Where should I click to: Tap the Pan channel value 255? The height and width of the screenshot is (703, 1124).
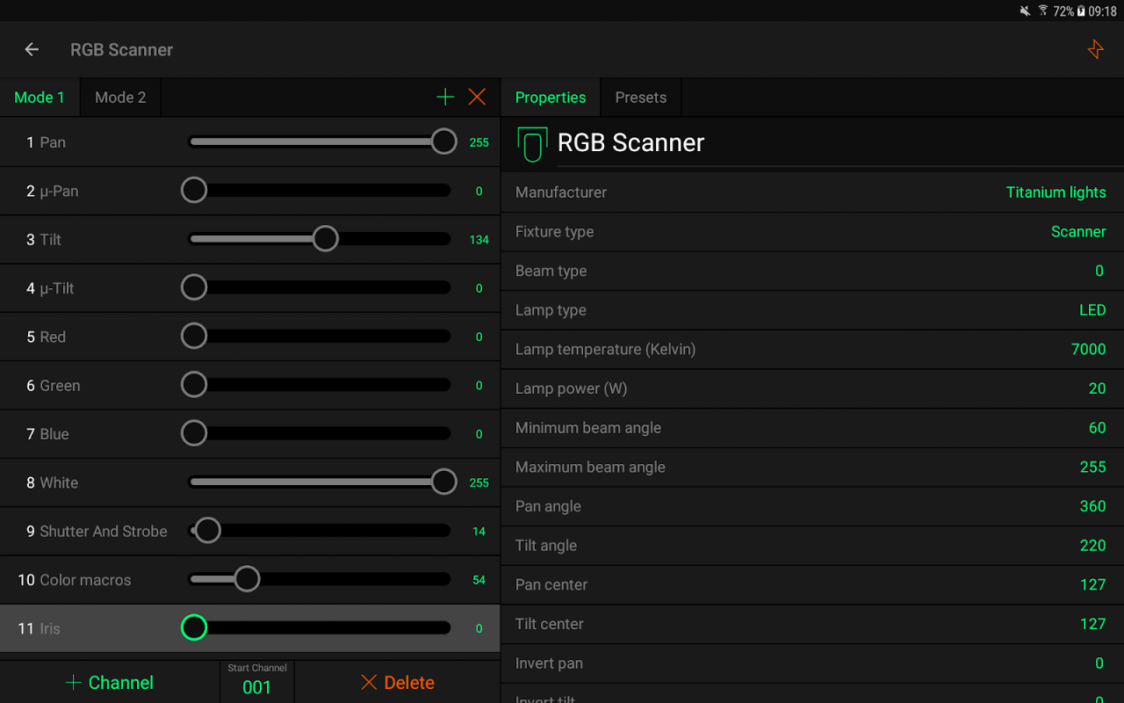pyautogui.click(x=479, y=142)
